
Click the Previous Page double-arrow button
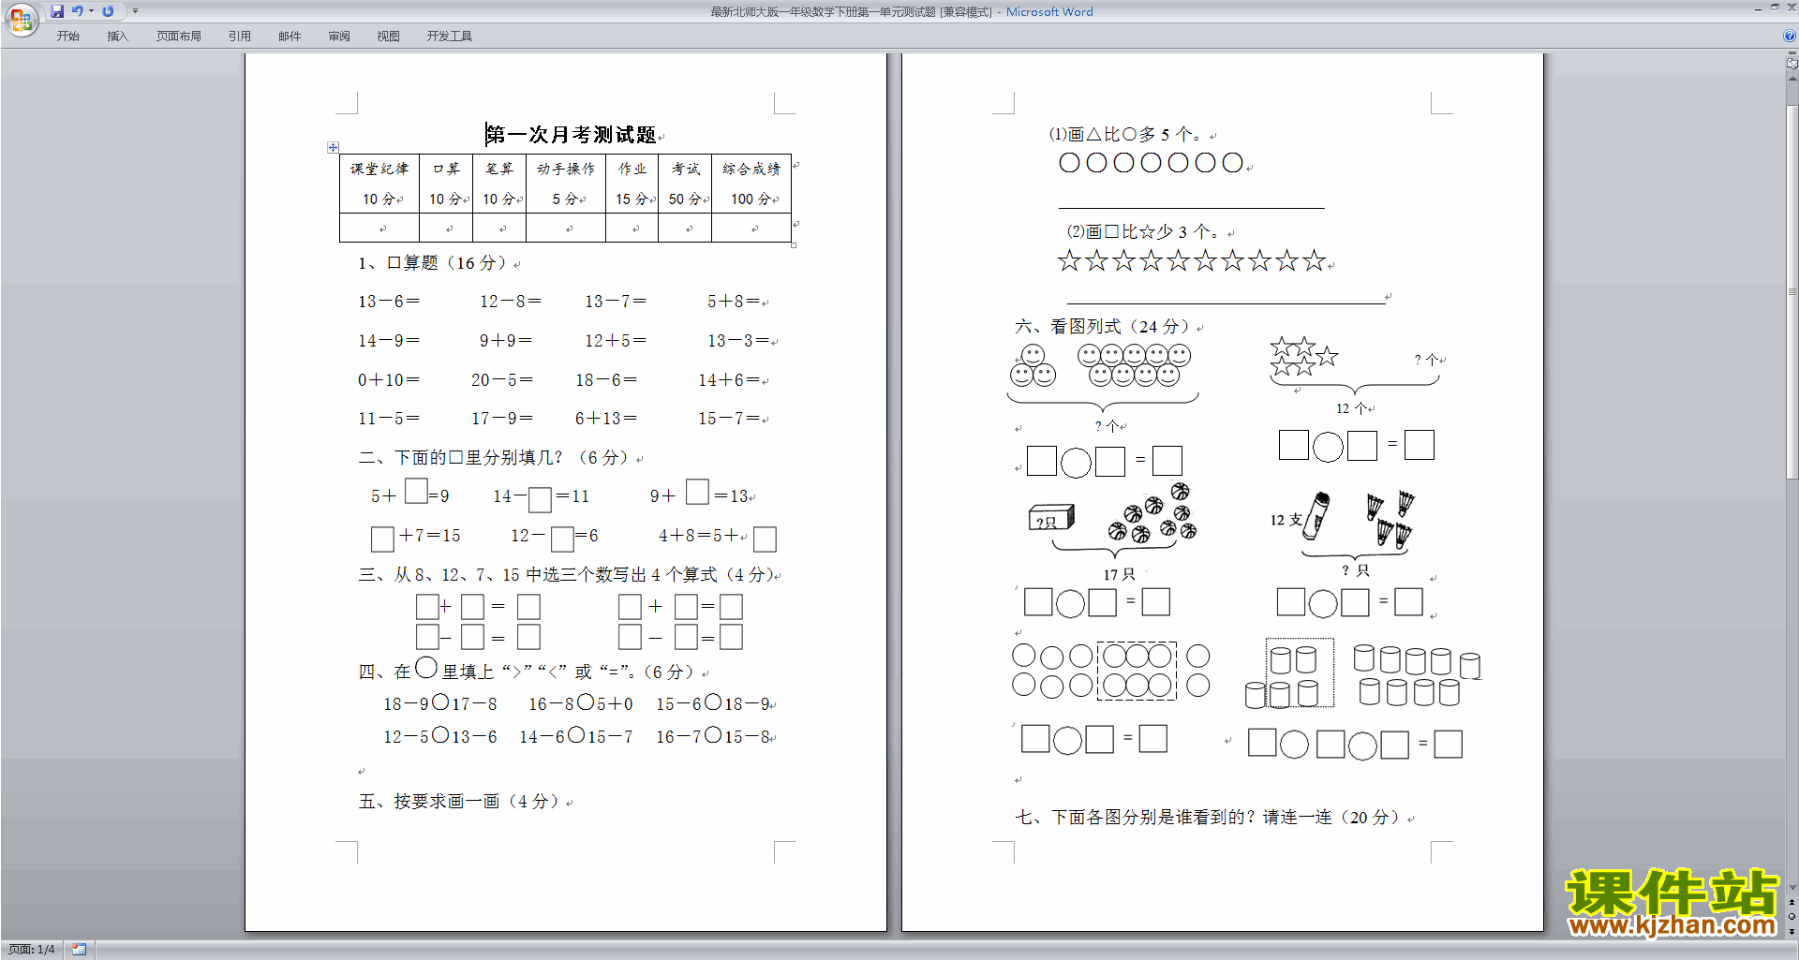tap(1792, 902)
